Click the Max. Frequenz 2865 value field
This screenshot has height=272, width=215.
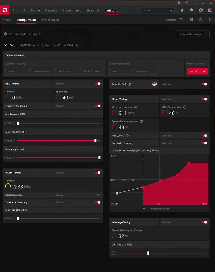[9, 141]
